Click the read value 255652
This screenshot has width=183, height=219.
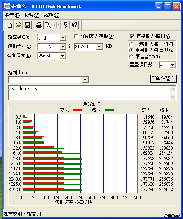166,190
